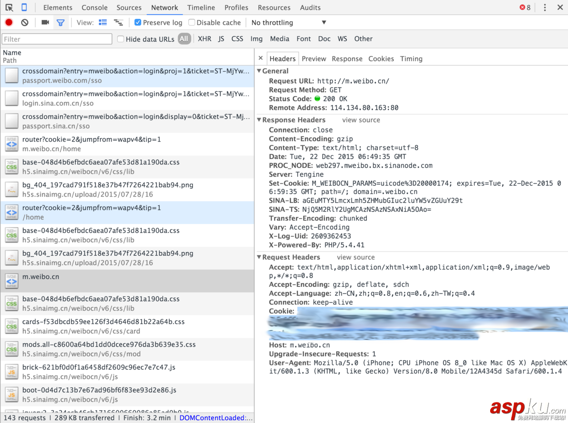This screenshot has width=568, height=423.
Task: Click JS icon of brick-621bf0d0f1a6458 file
Action: 11,372
